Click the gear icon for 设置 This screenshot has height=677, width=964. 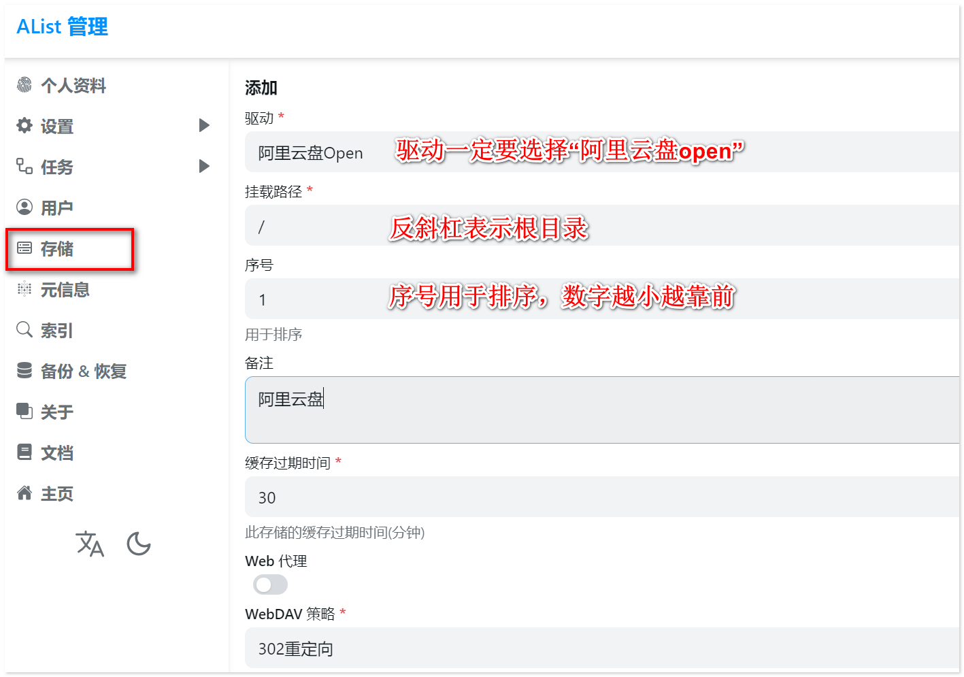[x=24, y=126]
